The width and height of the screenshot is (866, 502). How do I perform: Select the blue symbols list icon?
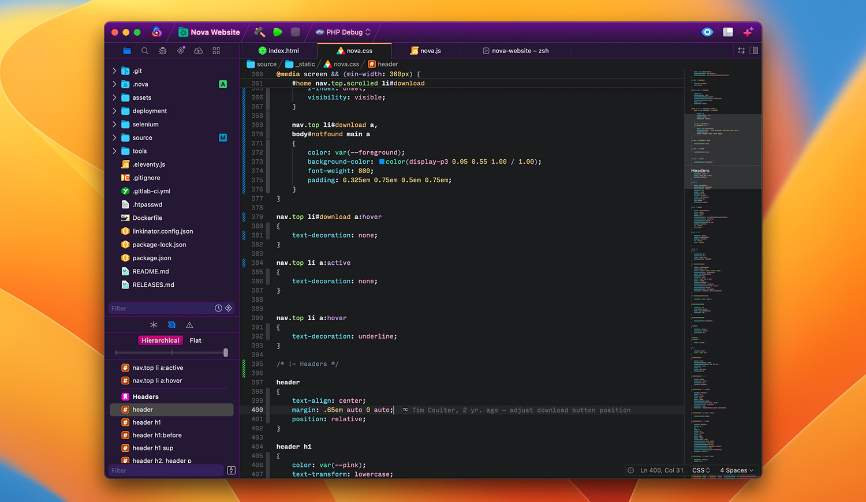click(x=171, y=325)
